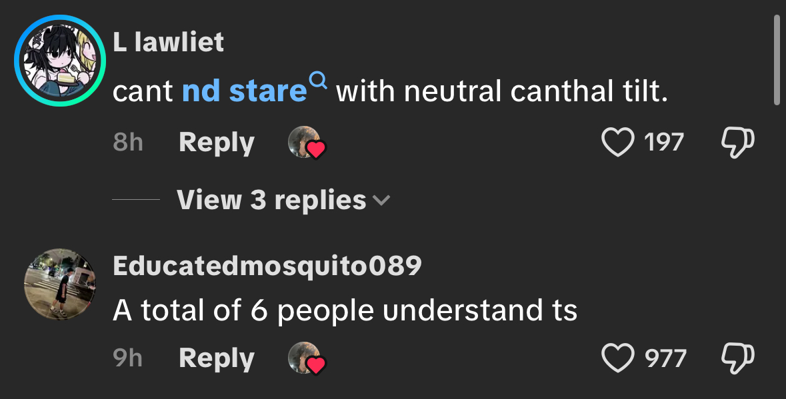Expand View 3 replies

click(x=271, y=200)
